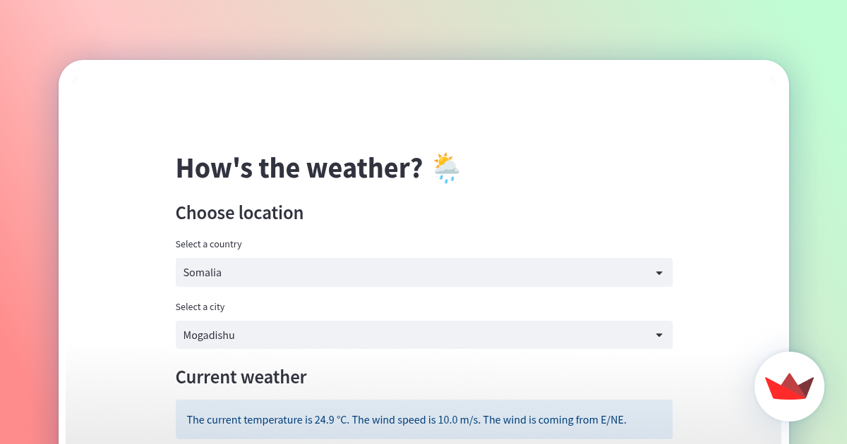This screenshot has width=847, height=444.
Task: Click the white circular badge at bottom right
Action: 789,386
